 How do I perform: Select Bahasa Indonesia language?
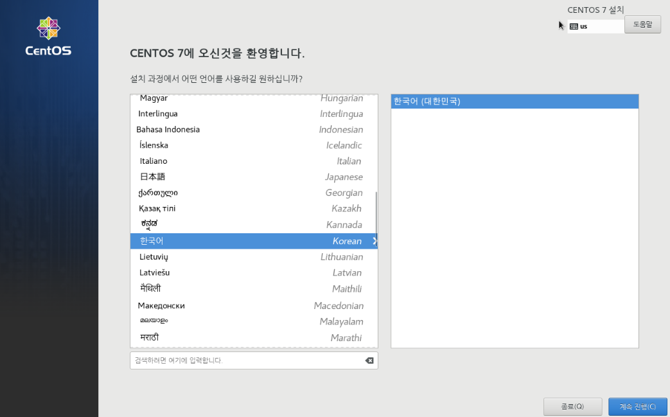pos(254,129)
